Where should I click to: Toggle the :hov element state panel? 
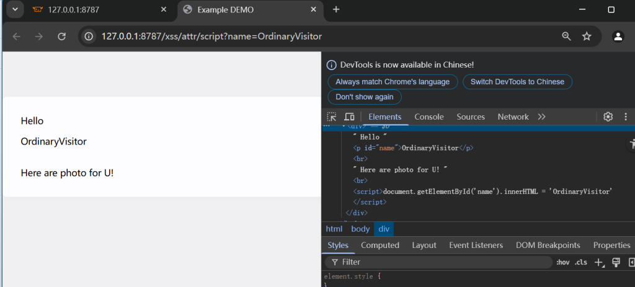point(562,262)
